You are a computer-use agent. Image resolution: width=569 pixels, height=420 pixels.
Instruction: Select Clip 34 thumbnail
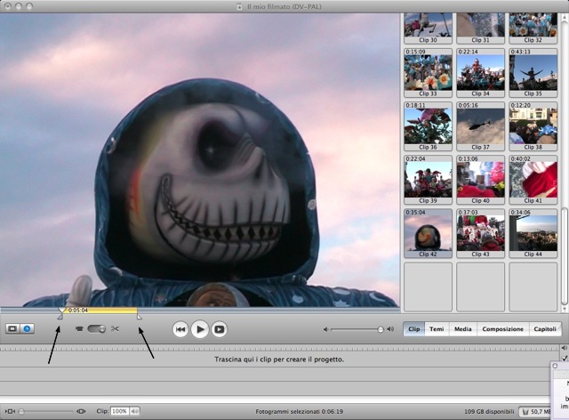(x=480, y=73)
